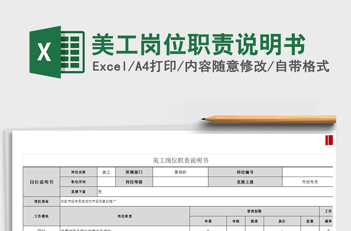
Task: Select the 监督 column header
Action: click(x=310, y=221)
